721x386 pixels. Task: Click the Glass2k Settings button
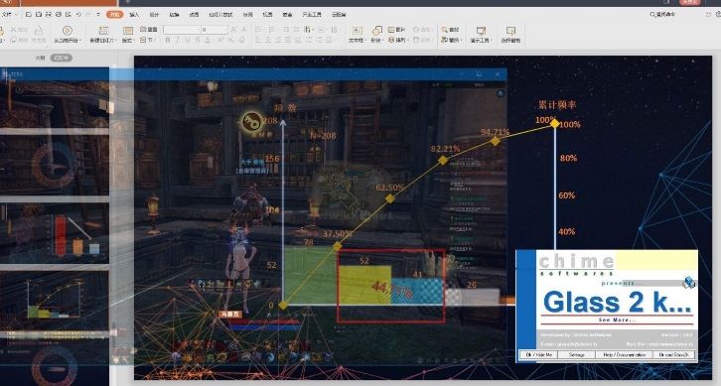(577, 355)
